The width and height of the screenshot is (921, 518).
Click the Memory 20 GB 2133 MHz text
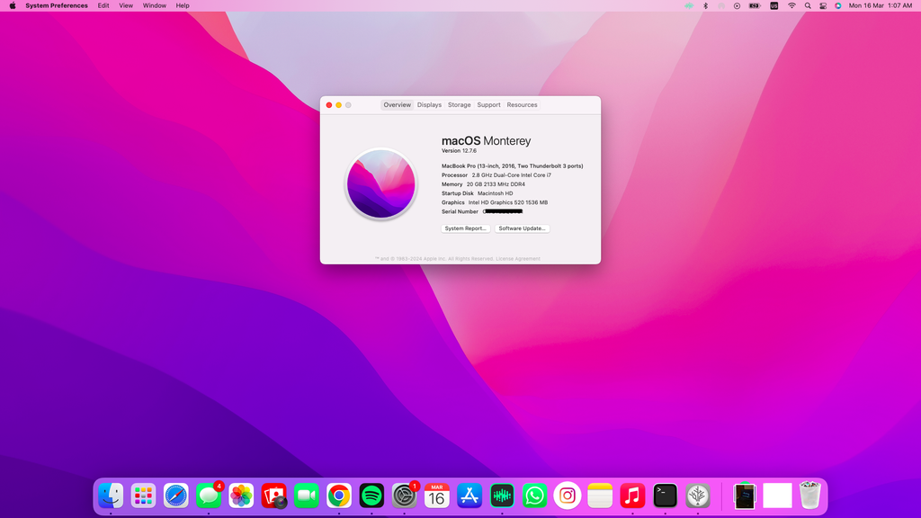tap(483, 184)
